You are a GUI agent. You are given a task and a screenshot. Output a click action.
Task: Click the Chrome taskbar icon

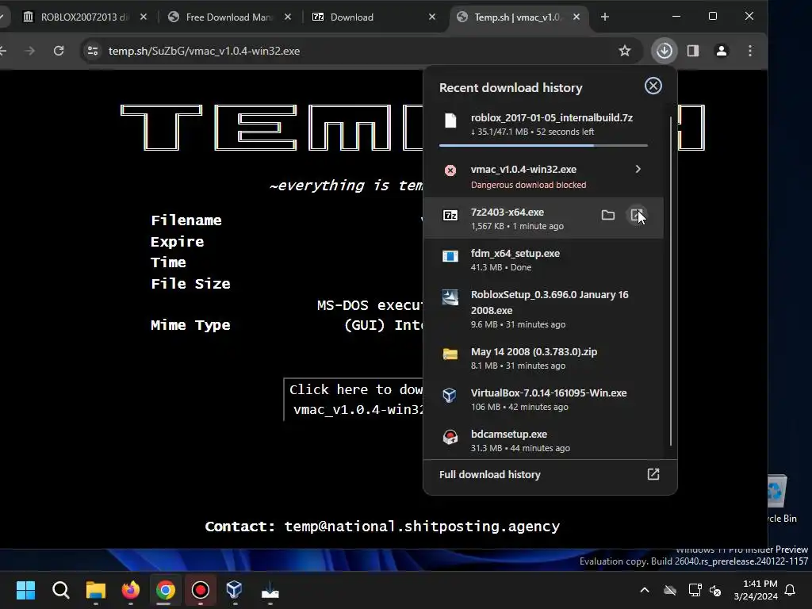click(x=165, y=590)
